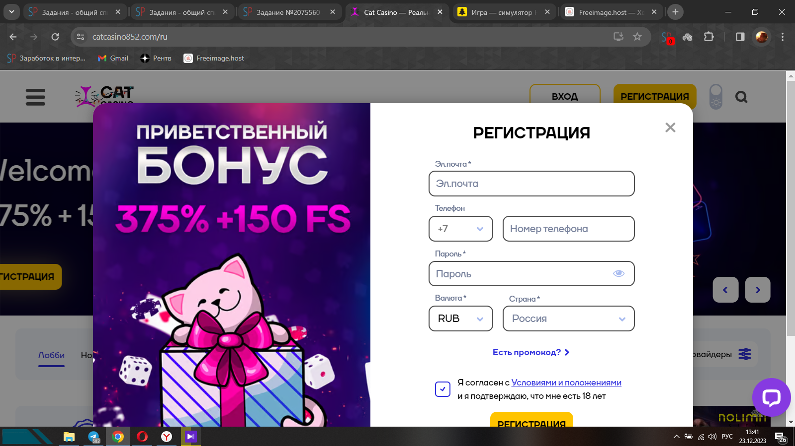Open the Gmail bookmark
Image resolution: width=795 pixels, height=446 pixels.
pos(113,58)
